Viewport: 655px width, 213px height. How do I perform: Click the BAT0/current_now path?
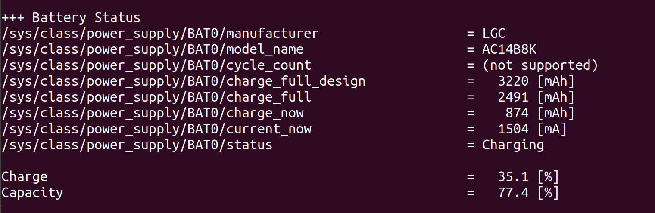point(156,129)
